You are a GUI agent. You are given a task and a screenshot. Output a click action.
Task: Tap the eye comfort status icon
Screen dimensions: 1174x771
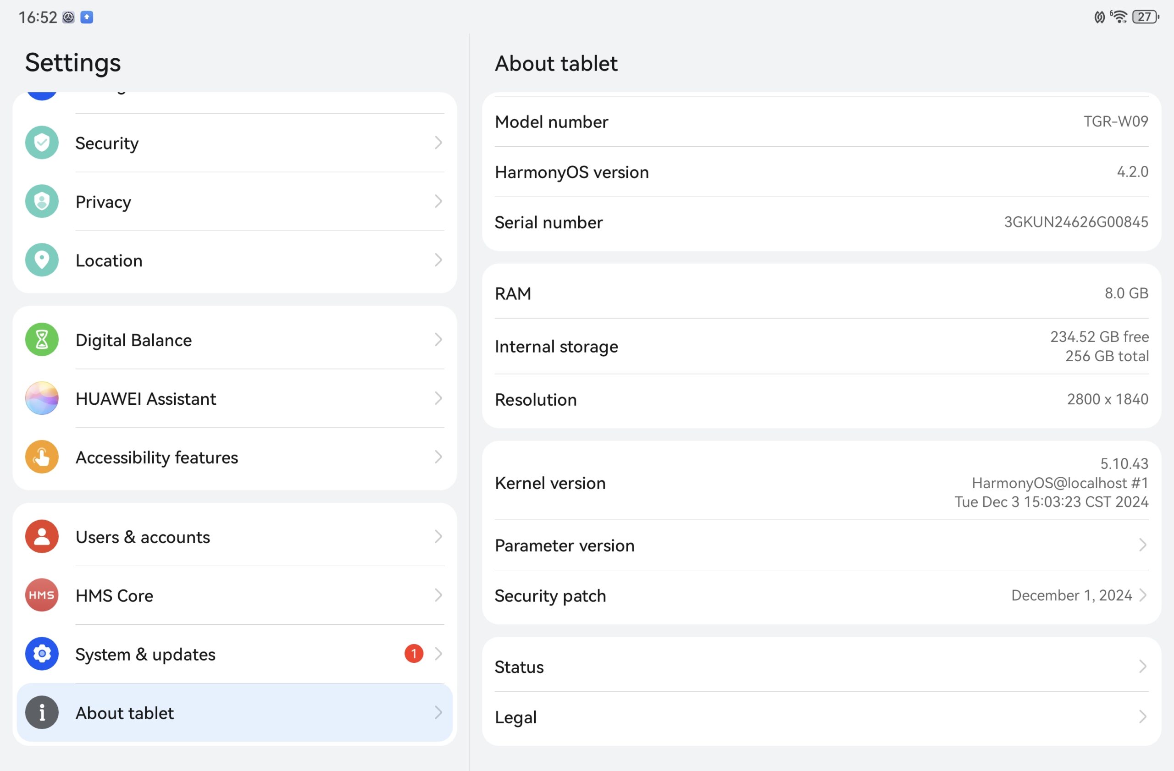click(1099, 17)
